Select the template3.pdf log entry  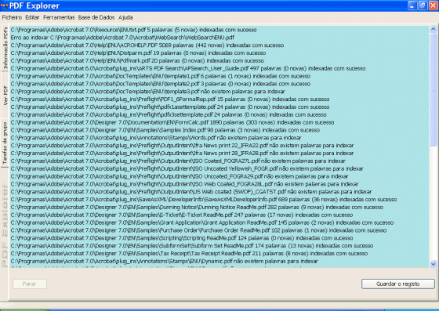[x=148, y=92]
